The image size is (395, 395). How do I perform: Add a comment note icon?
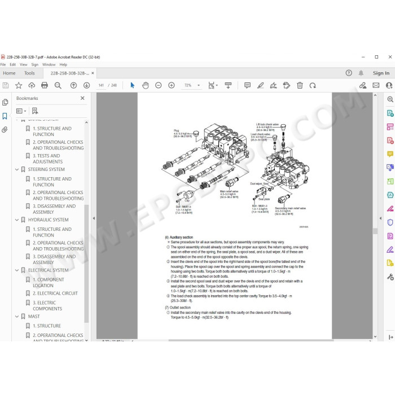click(247, 85)
